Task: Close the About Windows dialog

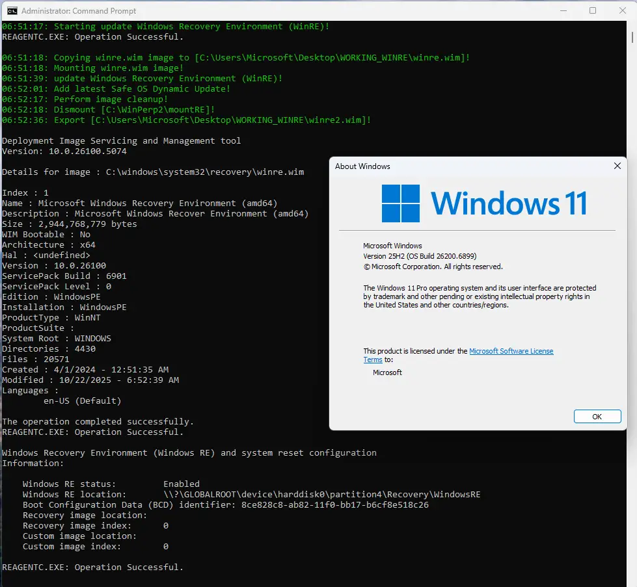Action: pos(617,166)
